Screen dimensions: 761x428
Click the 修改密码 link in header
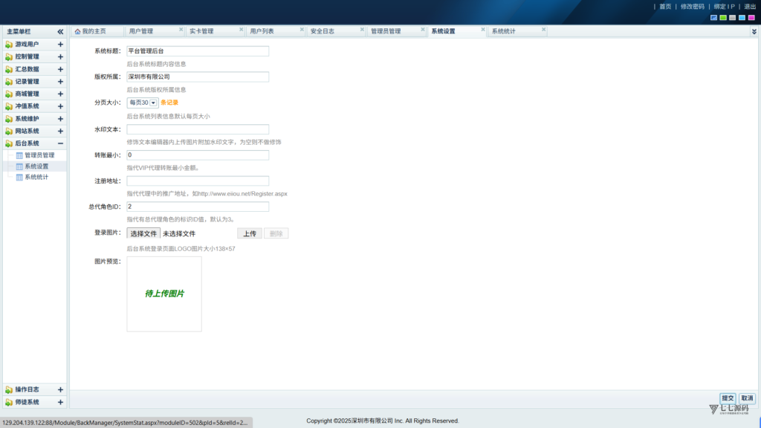click(692, 7)
